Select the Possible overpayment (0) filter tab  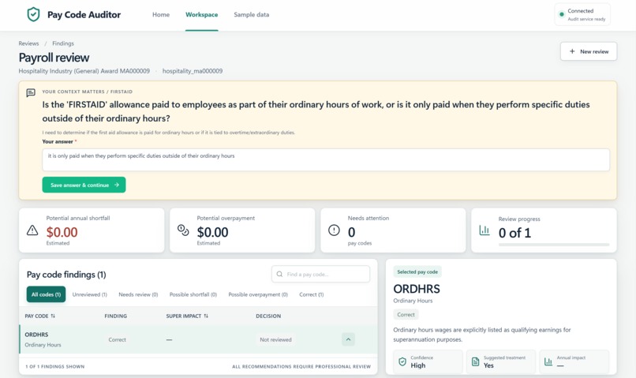point(258,294)
